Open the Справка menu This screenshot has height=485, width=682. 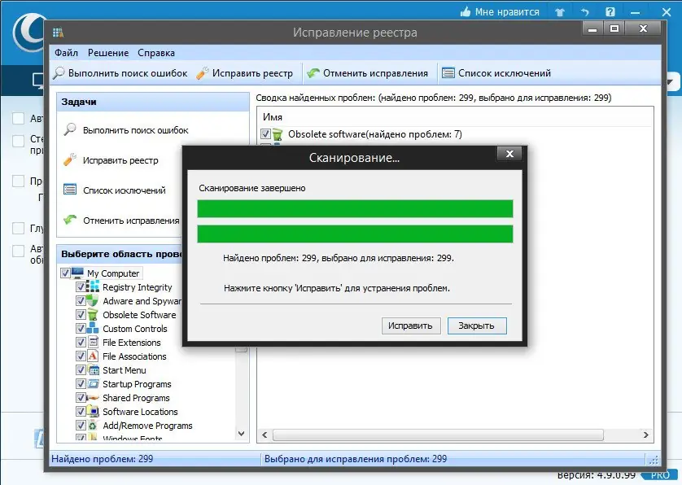click(x=156, y=53)
